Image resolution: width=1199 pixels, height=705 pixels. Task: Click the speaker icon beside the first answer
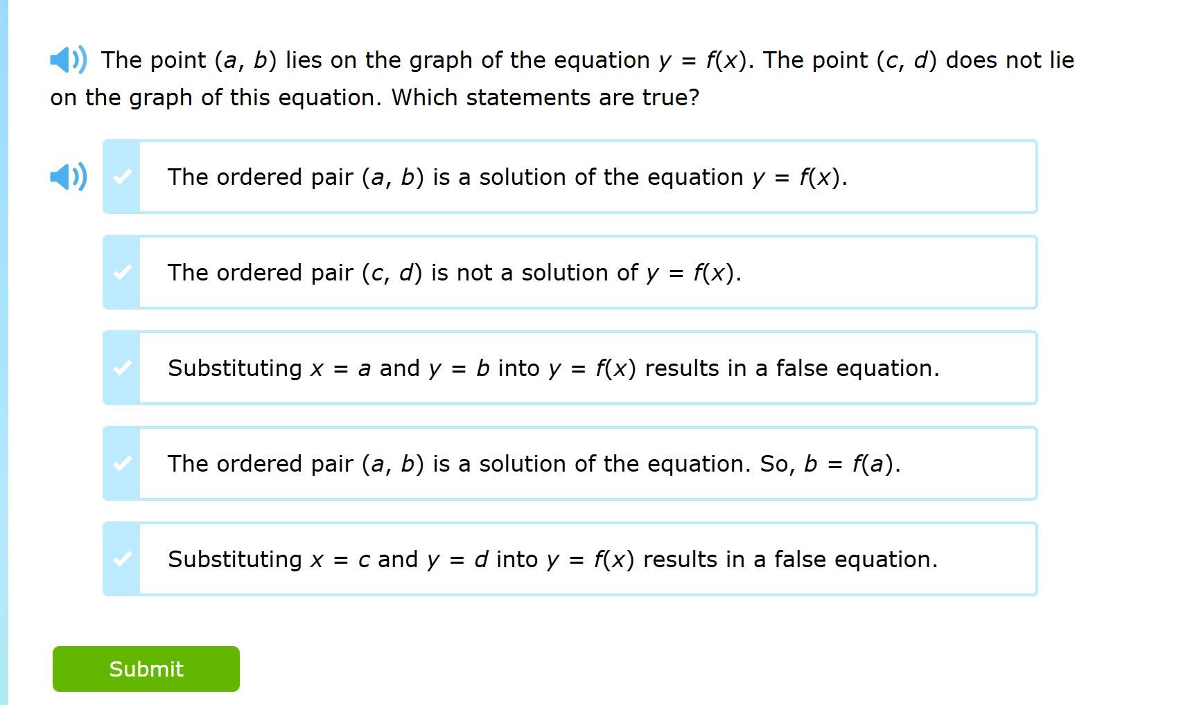[67, 177]
